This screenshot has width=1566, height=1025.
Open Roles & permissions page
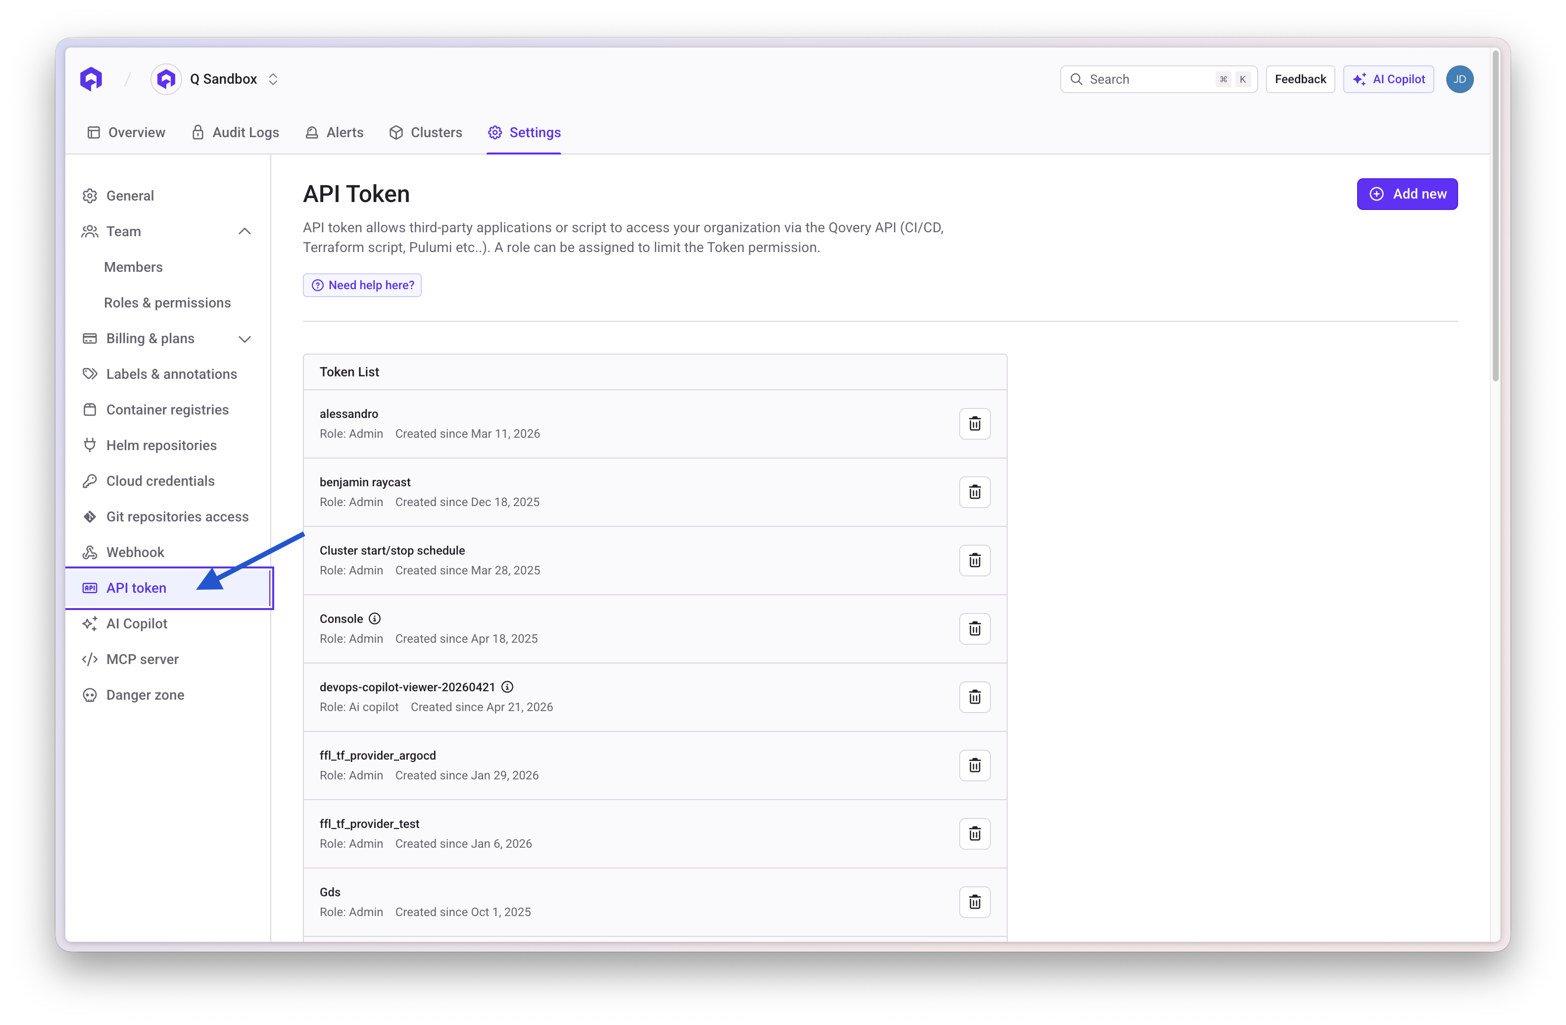click(167, 302)
